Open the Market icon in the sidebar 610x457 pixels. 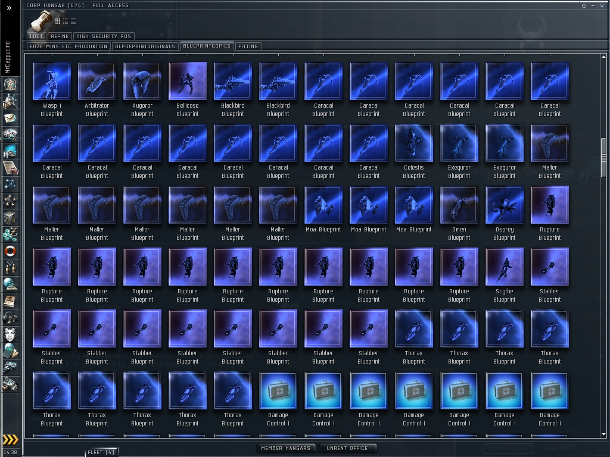(x=10, y=151)
